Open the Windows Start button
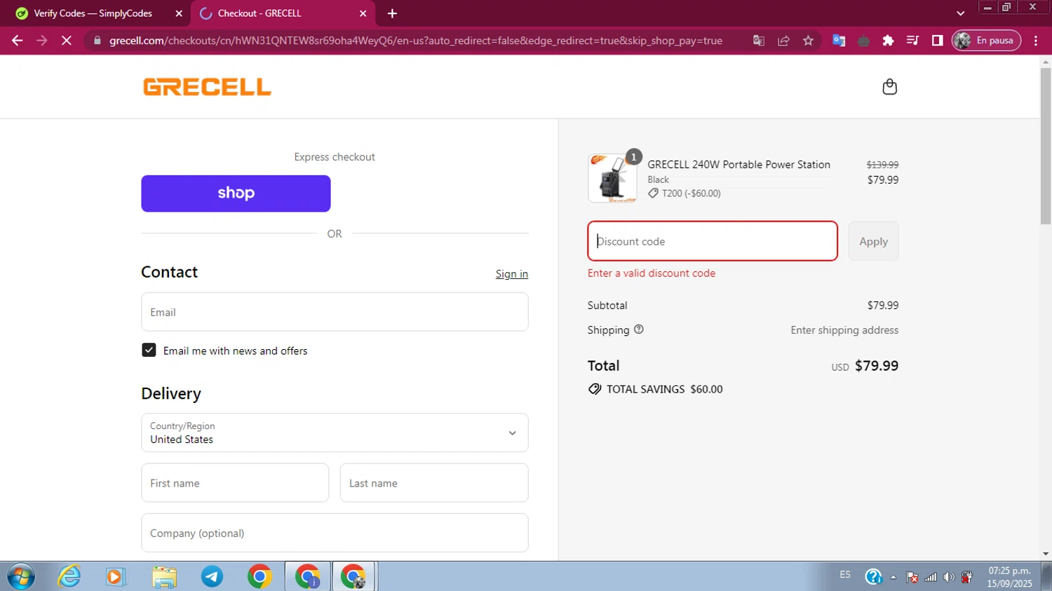The height and width of the screenshot is (591, 1052). [x=20, y=576]
